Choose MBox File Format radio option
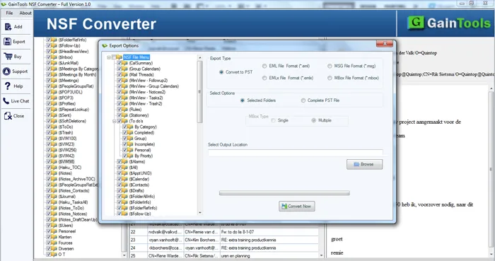495x261 pixels. pyautogui.click(x=330, y=78)
